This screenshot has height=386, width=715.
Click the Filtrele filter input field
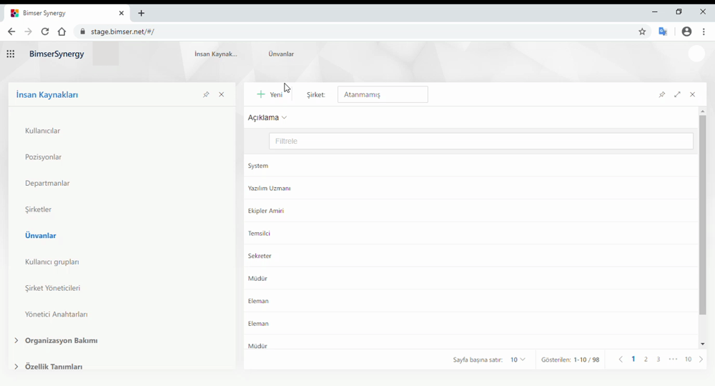tap(480, 141)
